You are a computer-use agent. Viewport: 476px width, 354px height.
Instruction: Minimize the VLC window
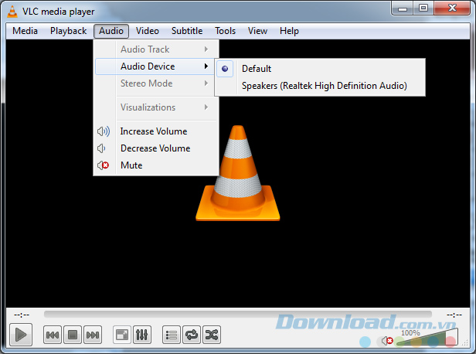coord(403,8)
